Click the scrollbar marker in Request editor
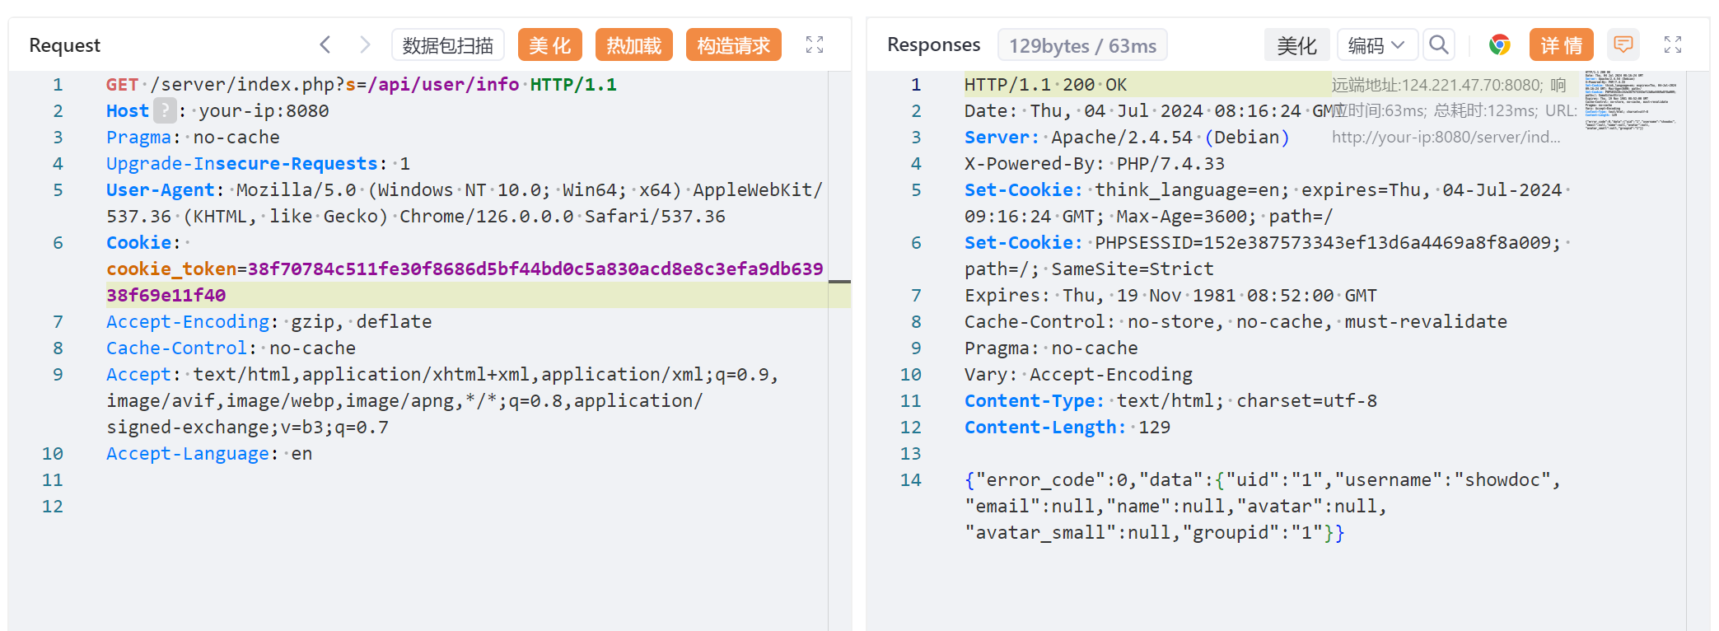The image size is (1719, 631). [839, 282]
